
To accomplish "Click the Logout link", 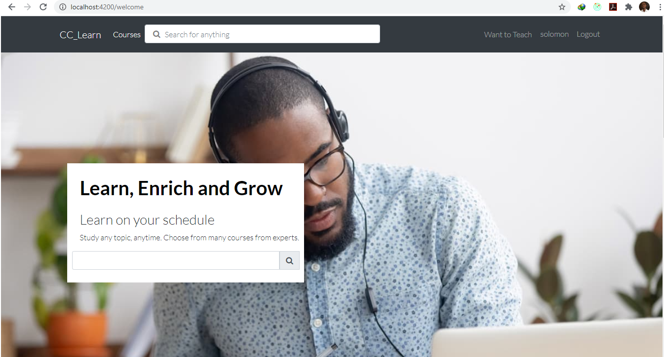I will point(588,34).
